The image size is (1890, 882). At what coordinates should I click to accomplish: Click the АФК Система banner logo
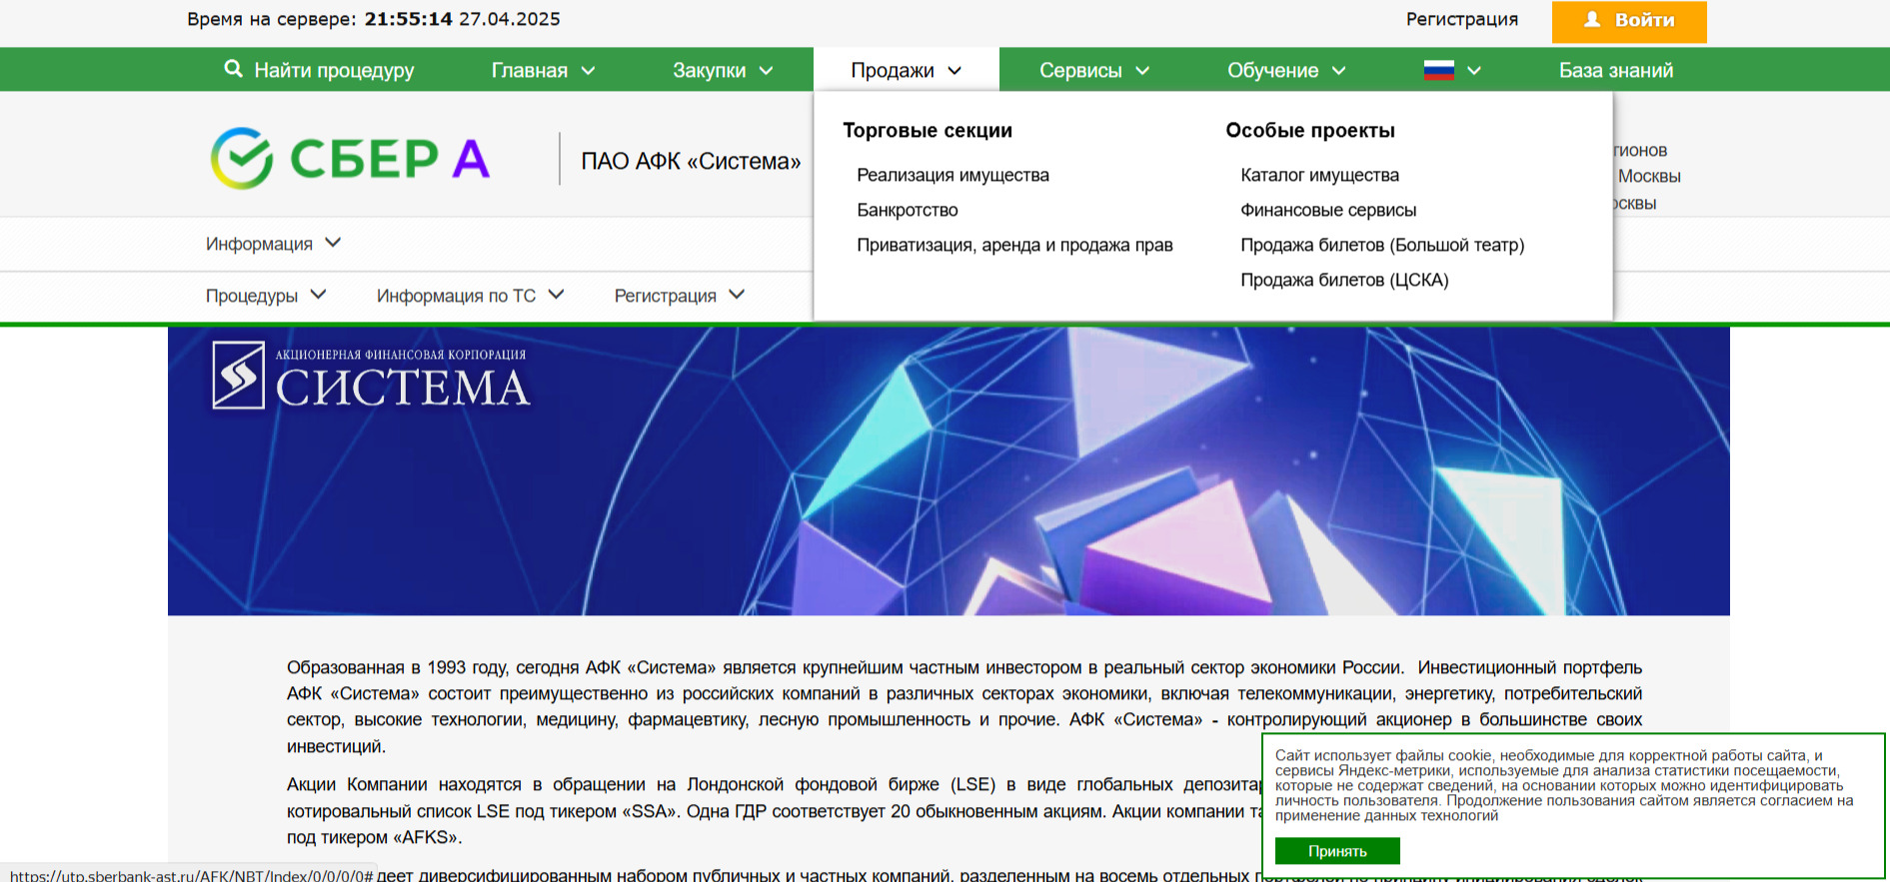pyautogui.click(x=370, y=377)
